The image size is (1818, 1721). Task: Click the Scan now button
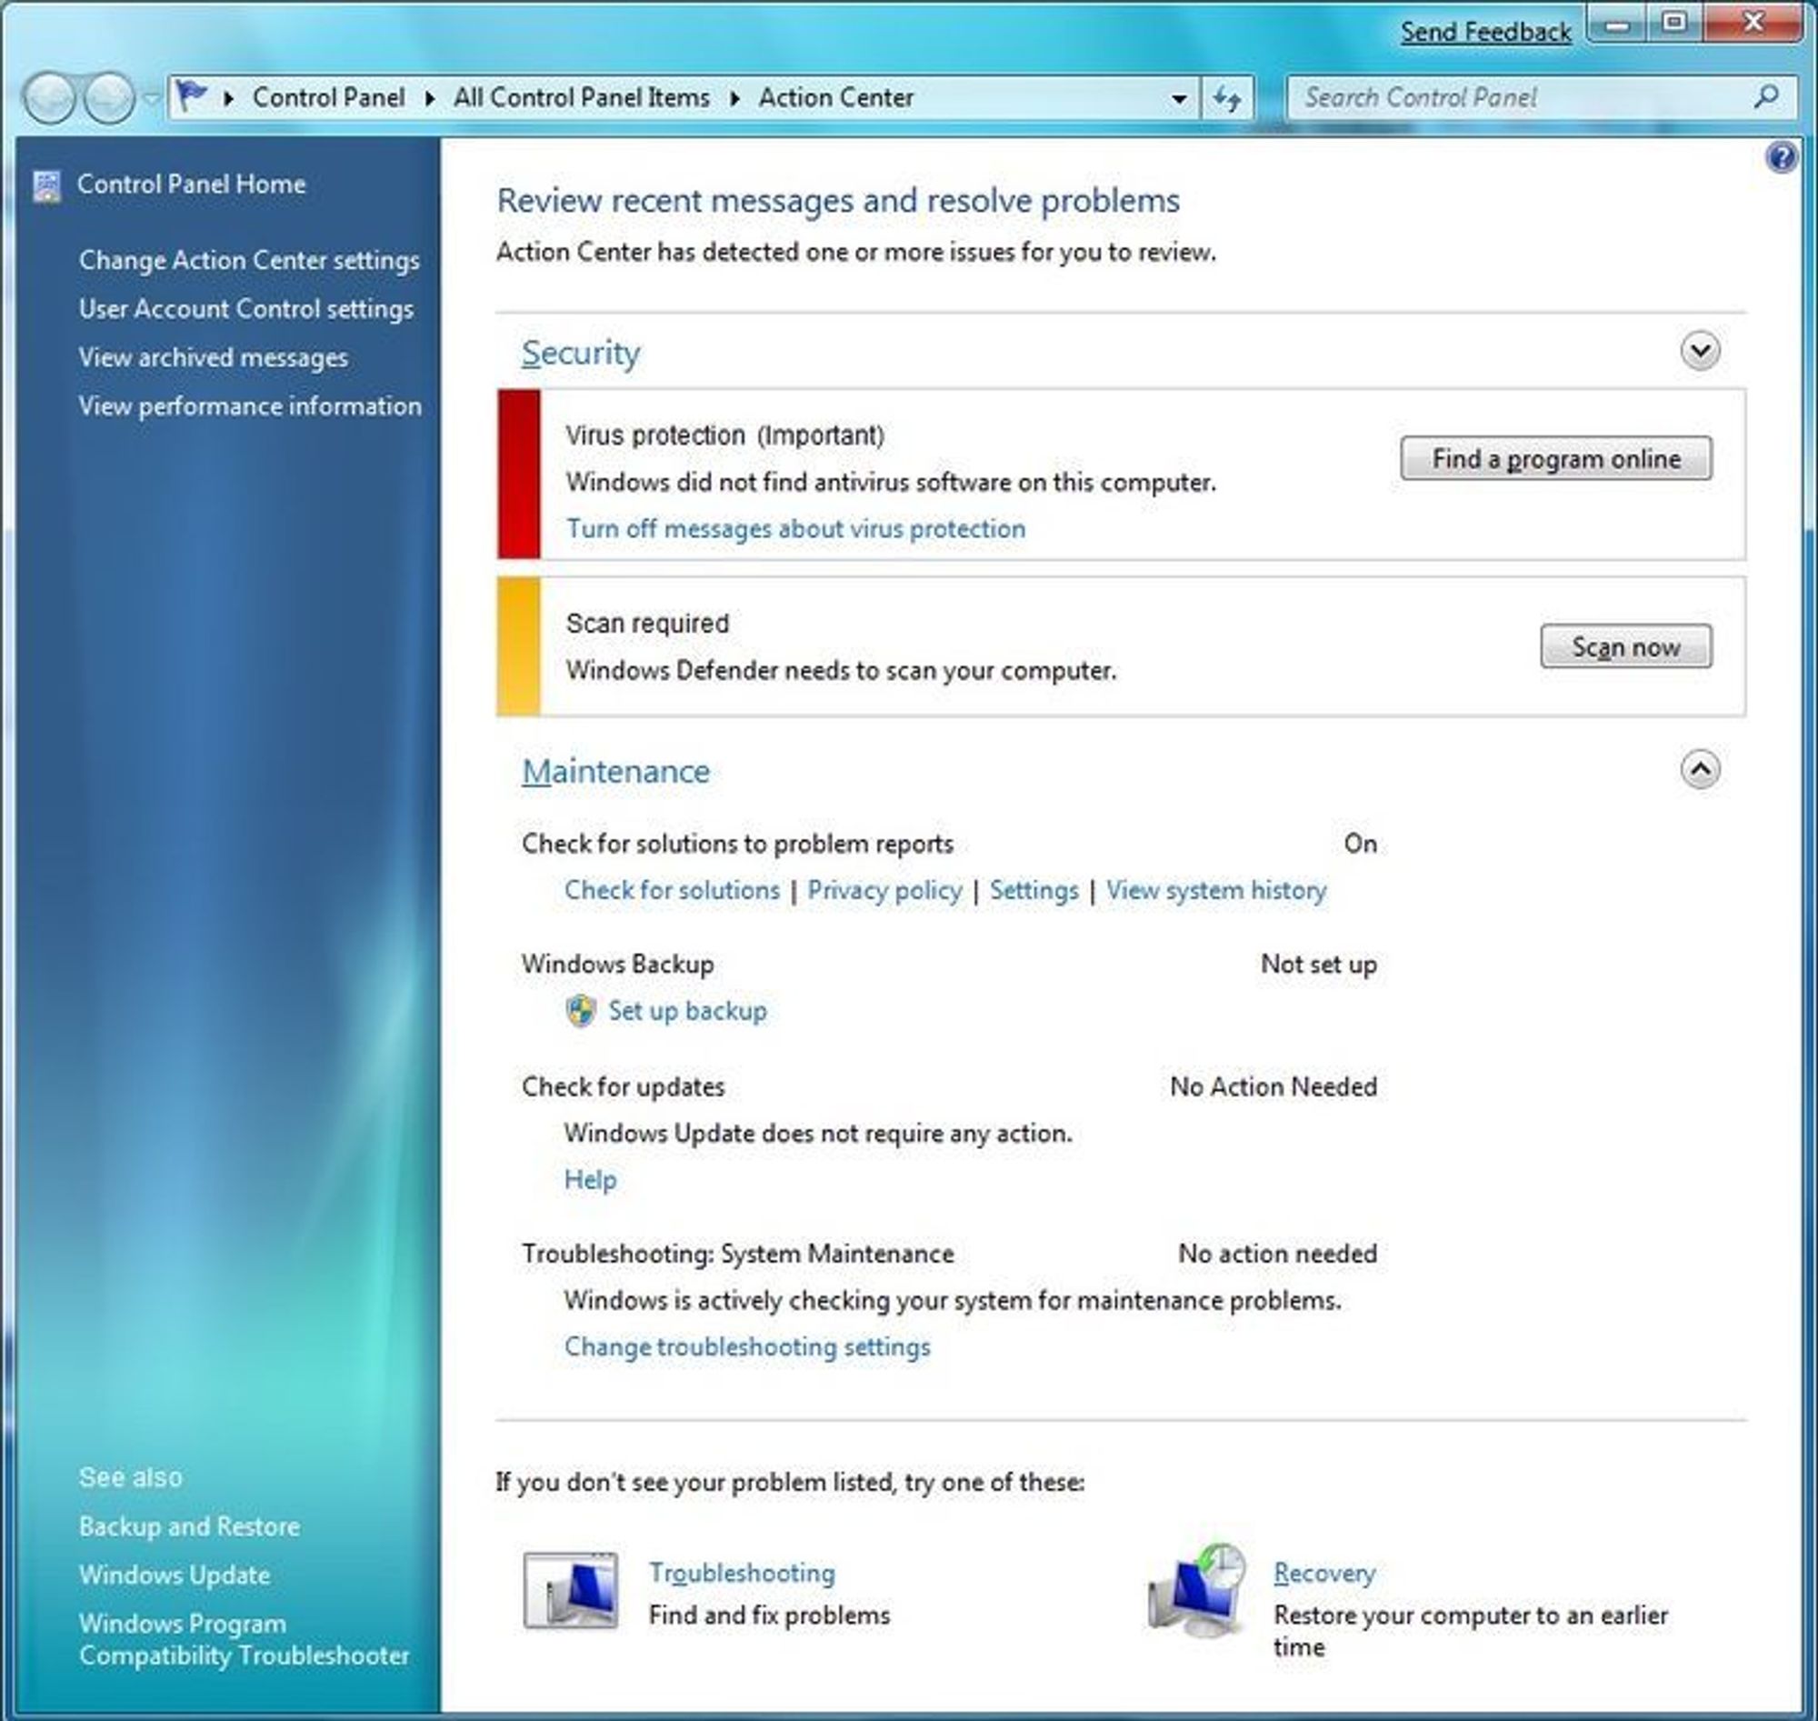click(x=1625, y=646)
